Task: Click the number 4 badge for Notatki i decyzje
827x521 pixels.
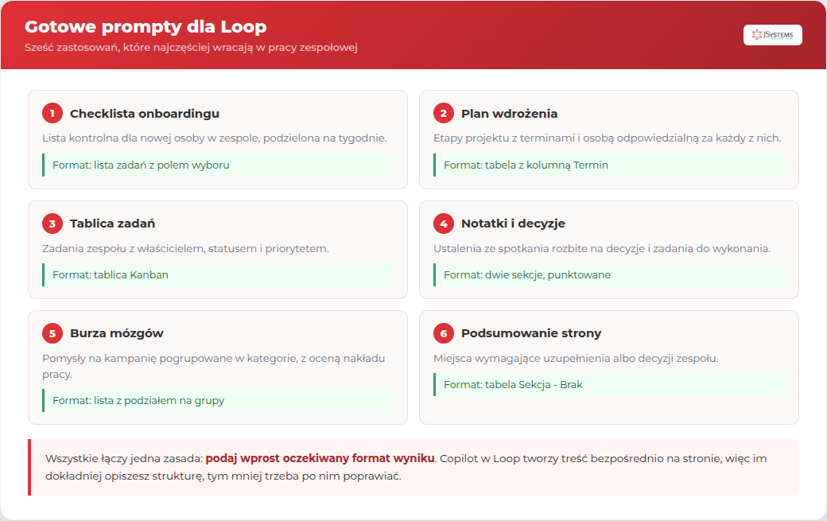Action: (x=444, y=224)
